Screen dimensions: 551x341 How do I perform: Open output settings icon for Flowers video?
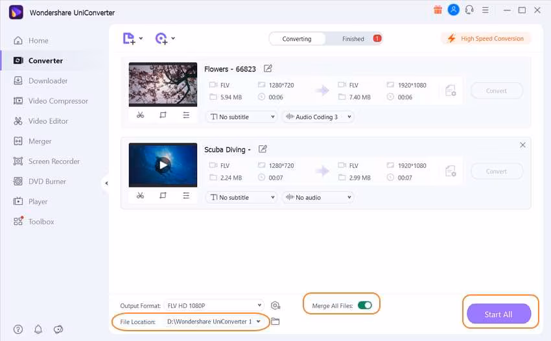click(451, 91)
